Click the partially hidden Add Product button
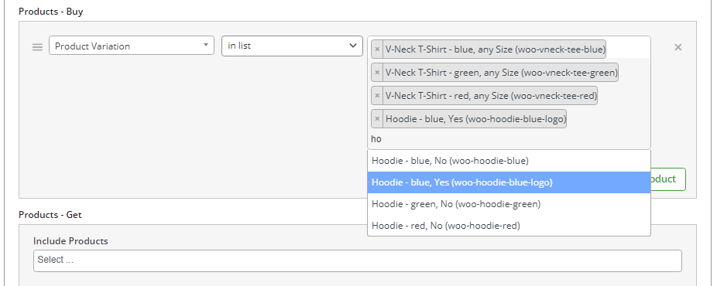The width and height of the screenshot is (717, 286). click(668, 179)
